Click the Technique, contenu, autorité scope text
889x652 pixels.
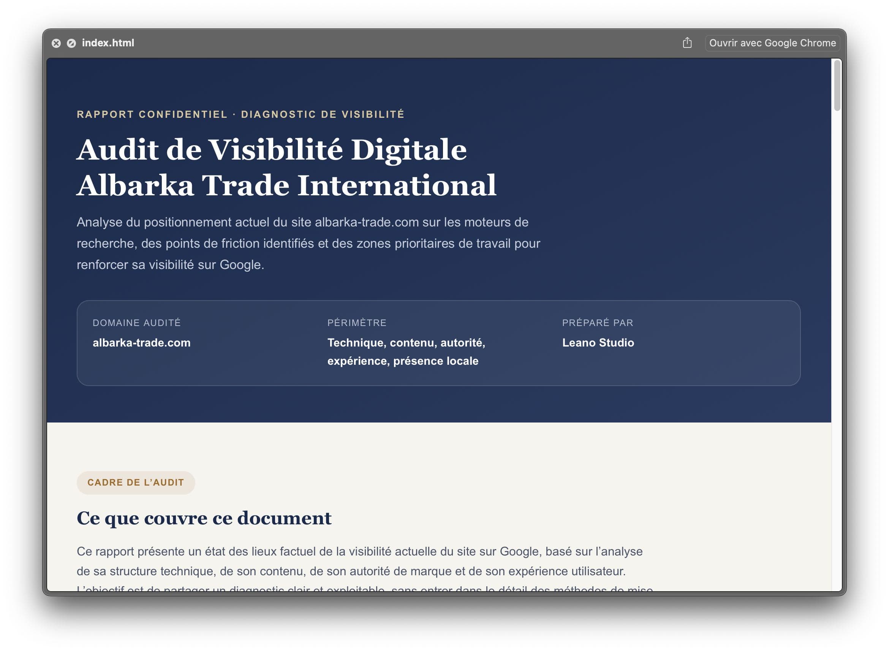(407, 352)
